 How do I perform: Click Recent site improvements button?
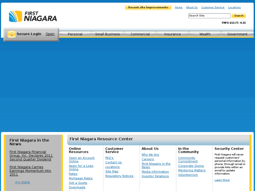148,7
